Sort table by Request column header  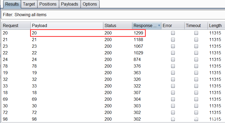[x=15, y=26]
